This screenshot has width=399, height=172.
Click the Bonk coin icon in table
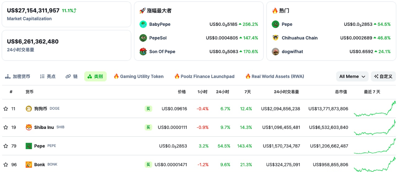[x=29, y=165]
